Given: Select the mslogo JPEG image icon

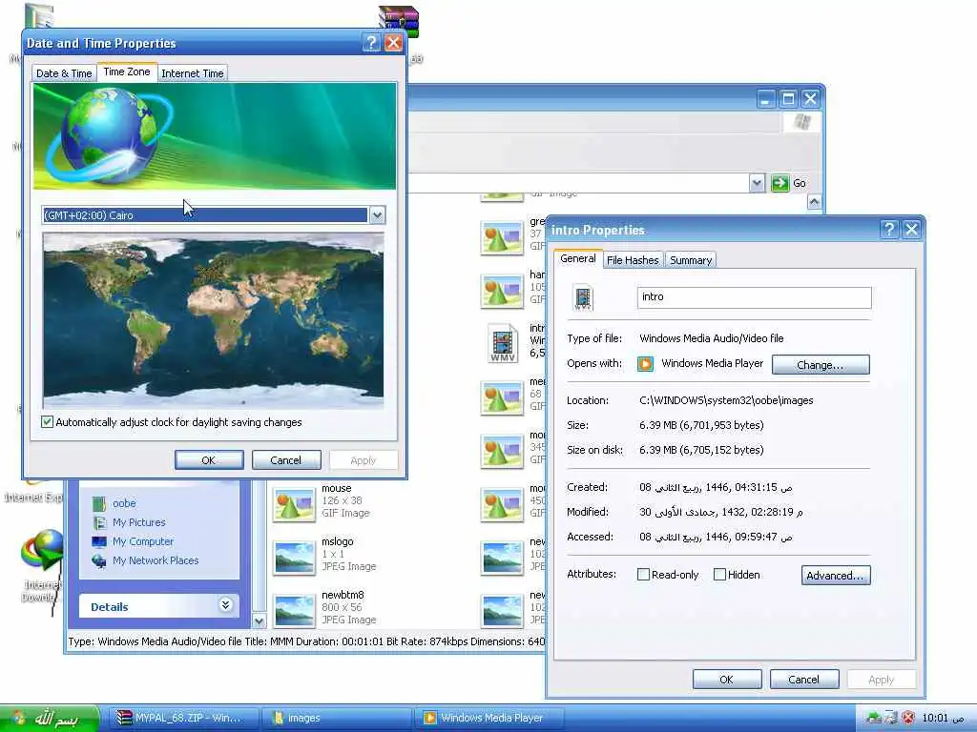Looking at the screenshot, I should pos(294,558).
